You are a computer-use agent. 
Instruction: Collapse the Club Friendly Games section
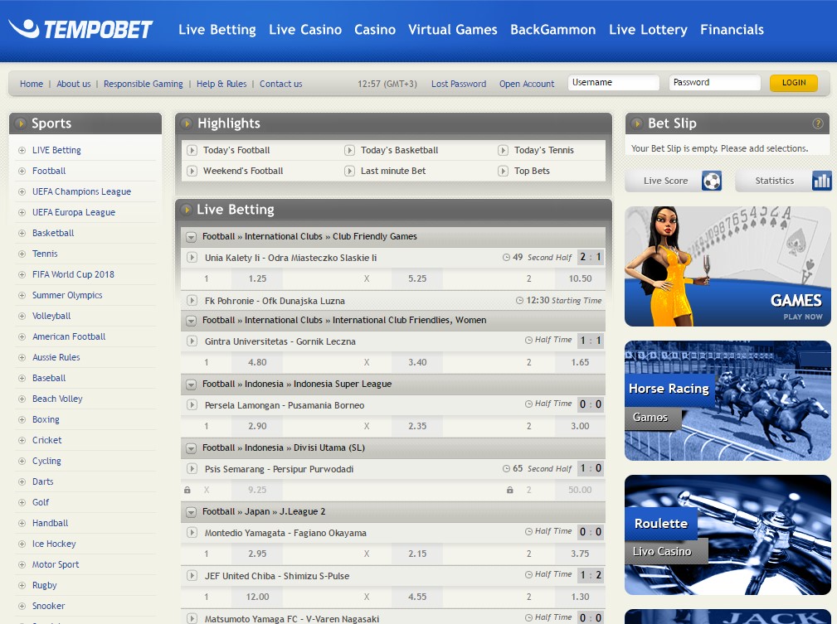tap(191, 237)
